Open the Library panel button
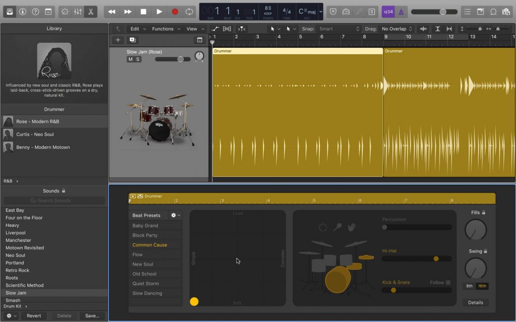Viewport: 516px width, 322px height. (9, 12)
